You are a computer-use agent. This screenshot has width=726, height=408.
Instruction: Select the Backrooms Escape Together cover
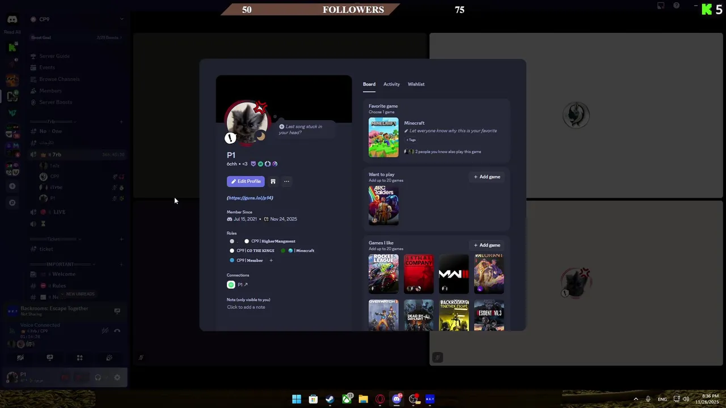pos(454,315)
